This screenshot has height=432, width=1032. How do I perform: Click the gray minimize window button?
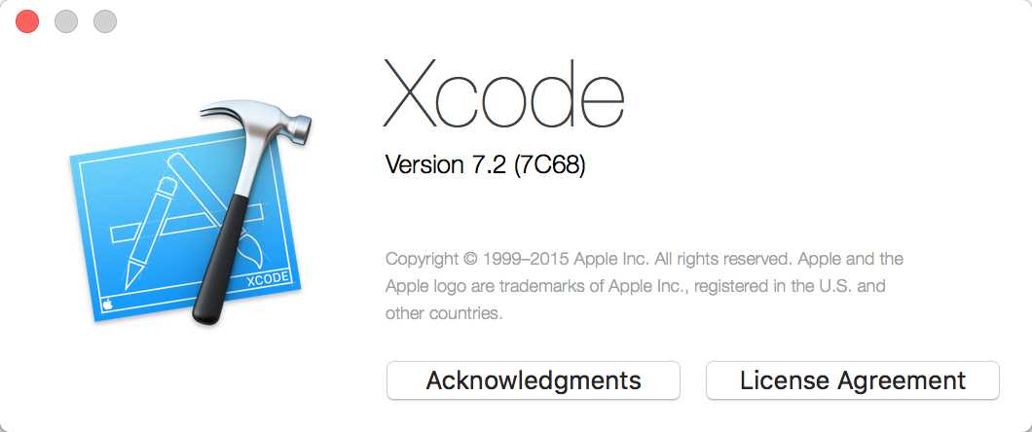[x=66, y=21]
